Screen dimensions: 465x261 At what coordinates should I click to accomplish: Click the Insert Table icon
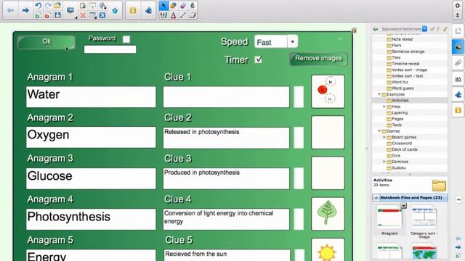pyautogui.click(x=93, y=15)
